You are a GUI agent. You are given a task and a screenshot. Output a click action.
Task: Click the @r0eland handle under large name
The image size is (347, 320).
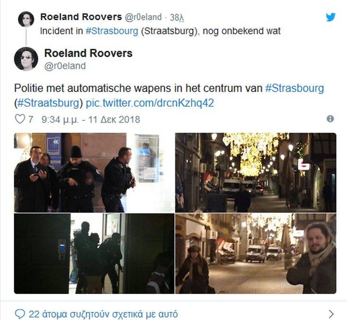pos(65,66)
